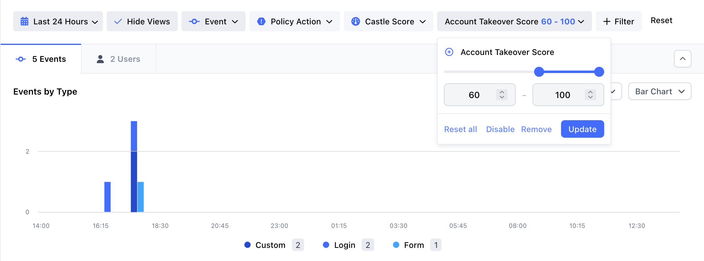
Task: Switch to the 5 Events tab
Action: 41,59
